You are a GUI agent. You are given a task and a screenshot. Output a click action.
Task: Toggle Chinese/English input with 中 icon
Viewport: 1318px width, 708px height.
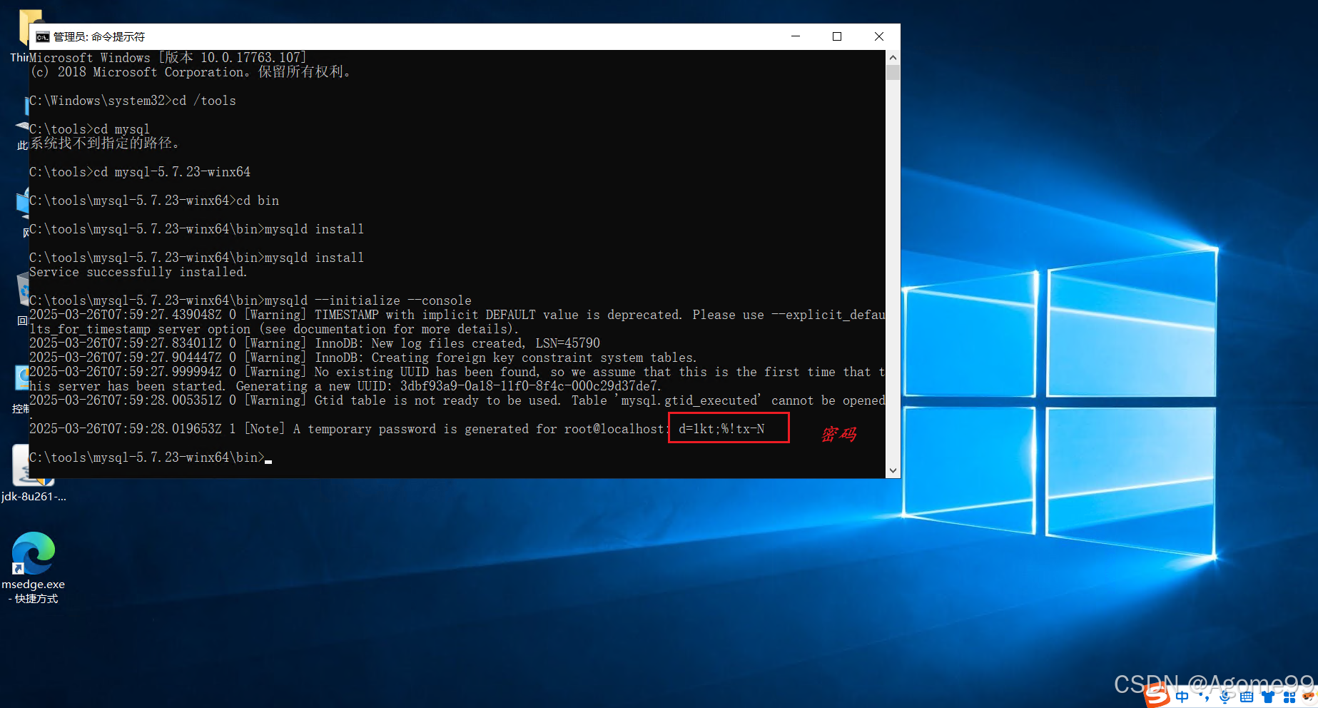1182,697
